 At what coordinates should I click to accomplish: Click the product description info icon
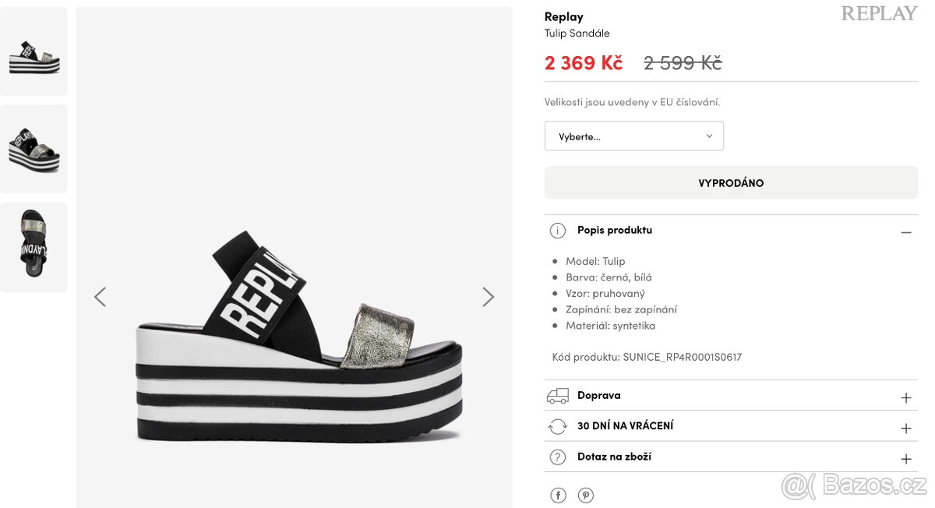558,231
